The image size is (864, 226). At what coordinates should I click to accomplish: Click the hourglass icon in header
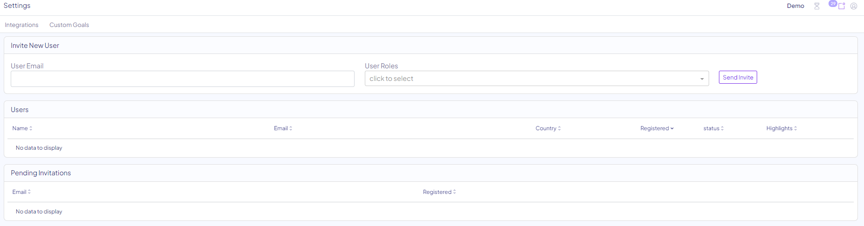(x=817, y=6)
